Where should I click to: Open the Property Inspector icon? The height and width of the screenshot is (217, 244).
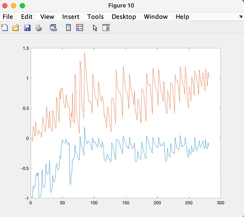(x=106, y=28)
